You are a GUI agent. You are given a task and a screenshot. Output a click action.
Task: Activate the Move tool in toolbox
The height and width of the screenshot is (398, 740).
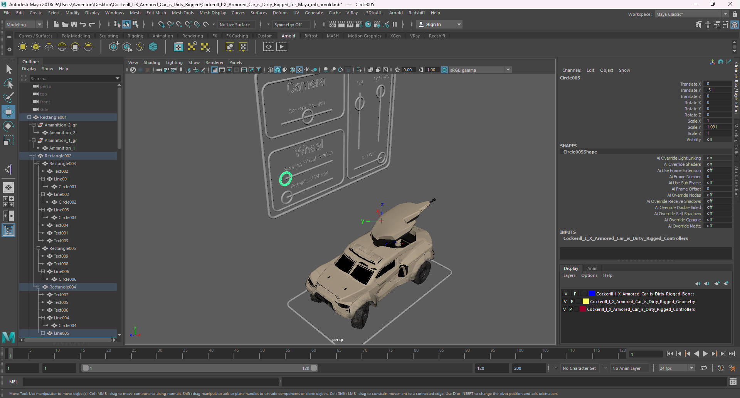[x=8, y=112]
